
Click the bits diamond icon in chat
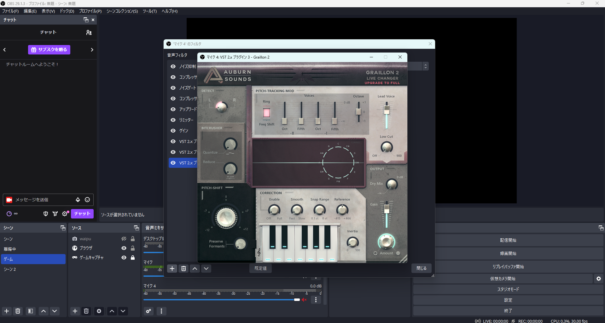[78, 200]
